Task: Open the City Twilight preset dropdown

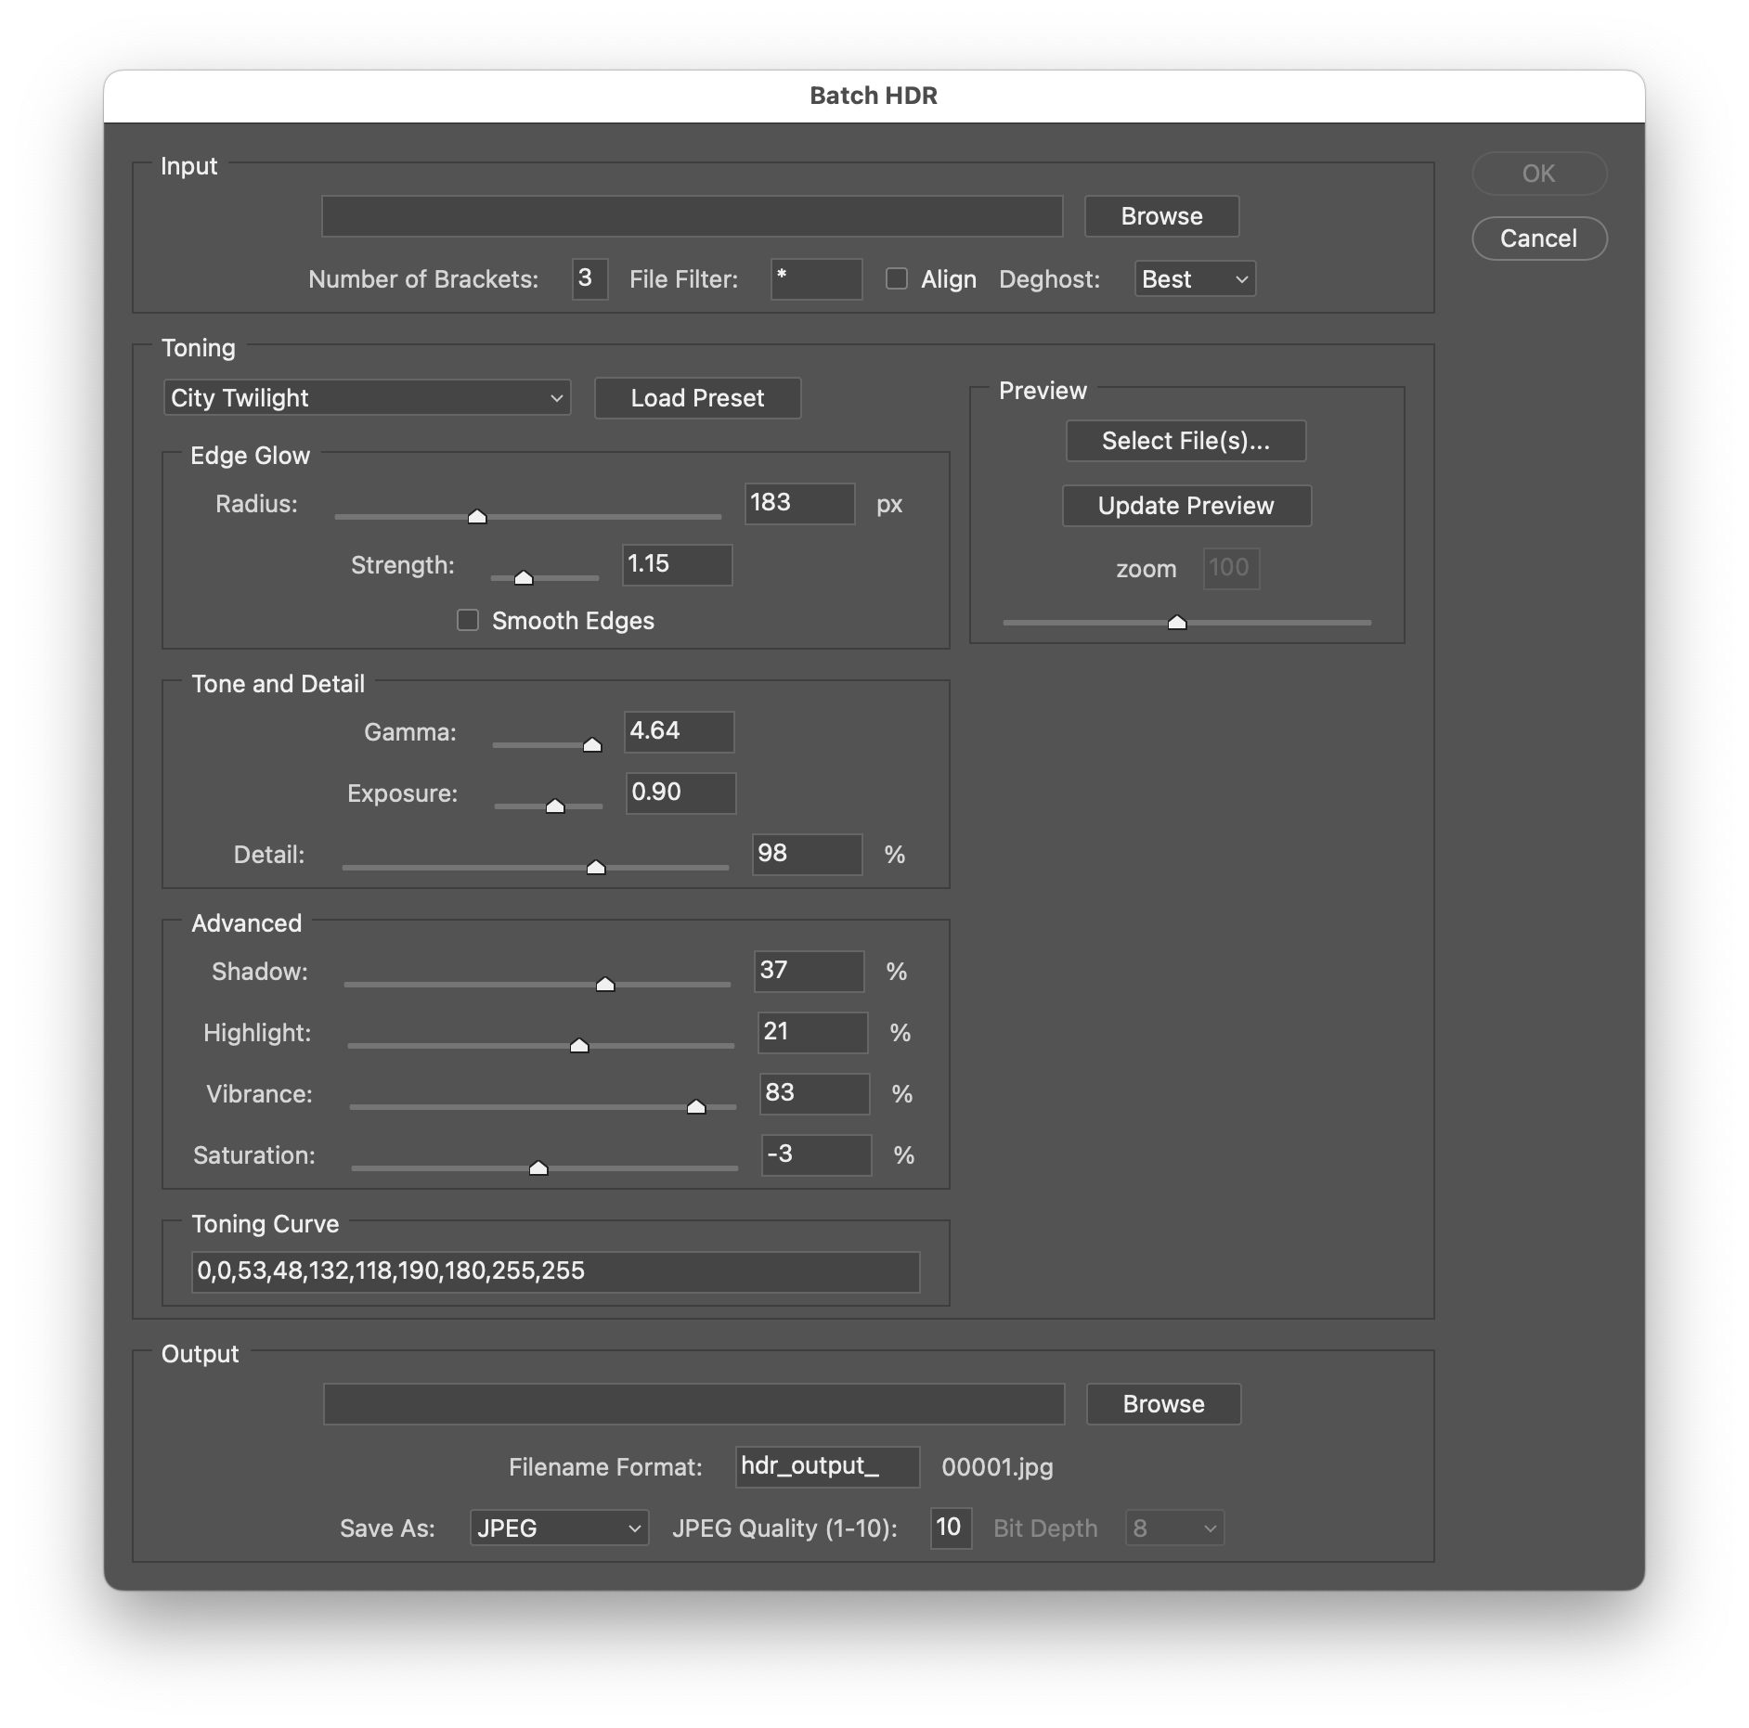Action: 367,398
